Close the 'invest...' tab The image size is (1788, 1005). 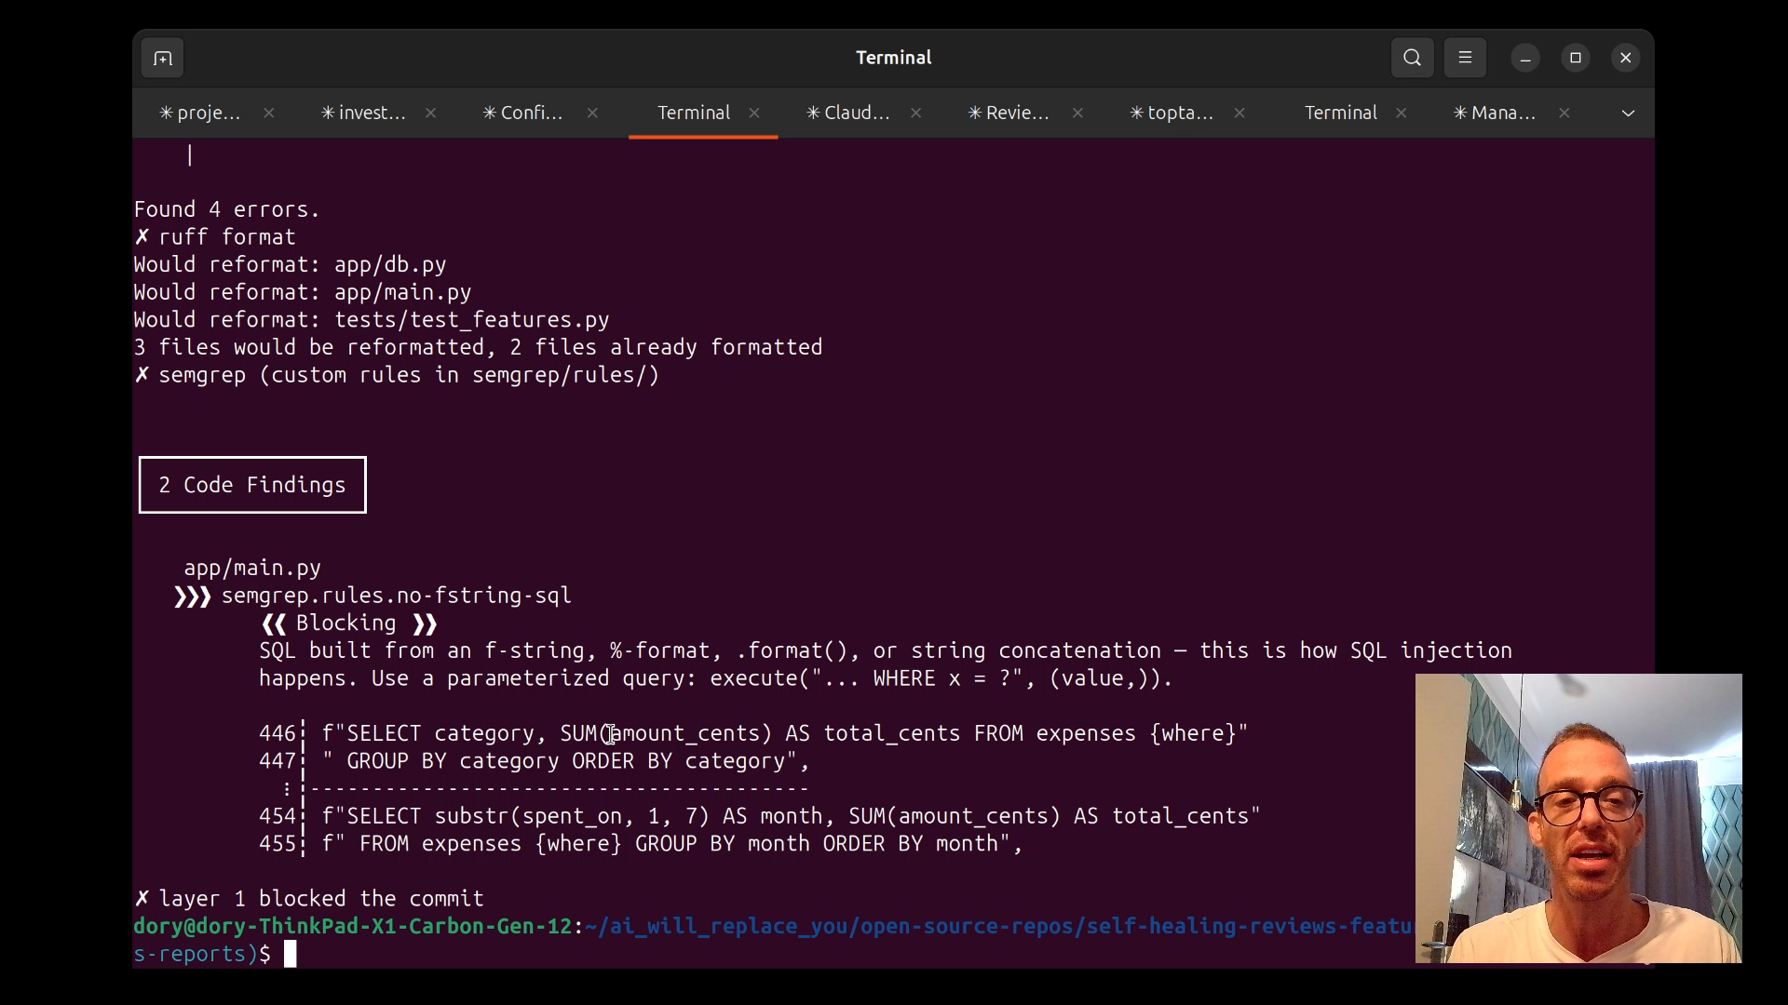[x=430, y=113]
